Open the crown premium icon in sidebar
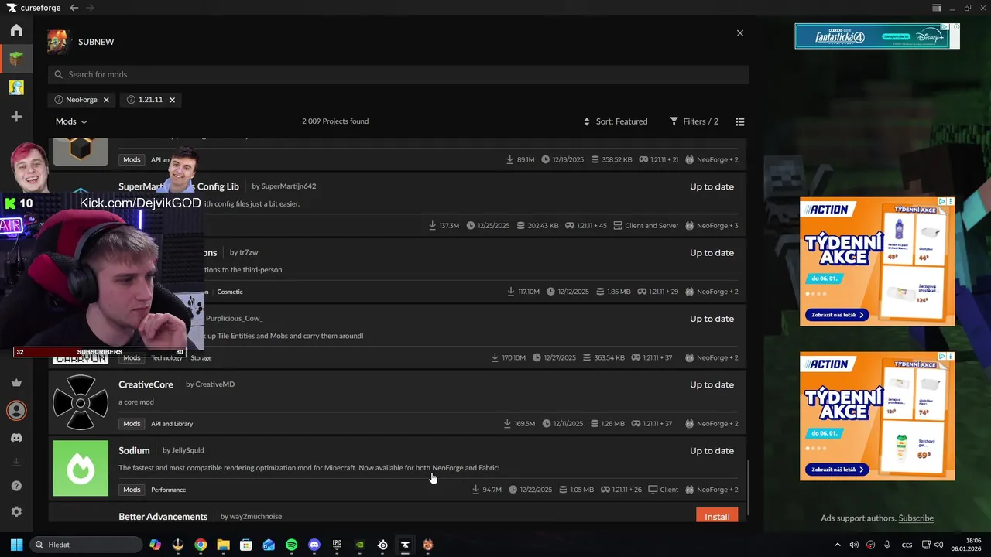991x557 pixels. 16,383
